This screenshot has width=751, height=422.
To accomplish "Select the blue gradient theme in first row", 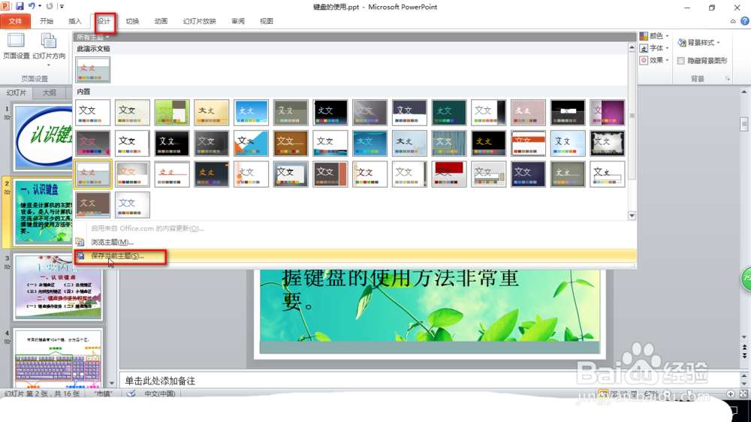I will pos(251,112).
